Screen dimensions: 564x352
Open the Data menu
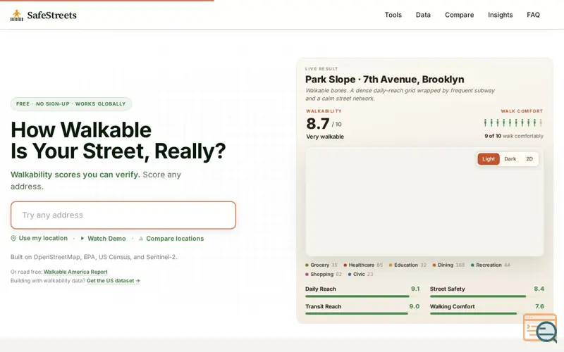pos(423,15)
